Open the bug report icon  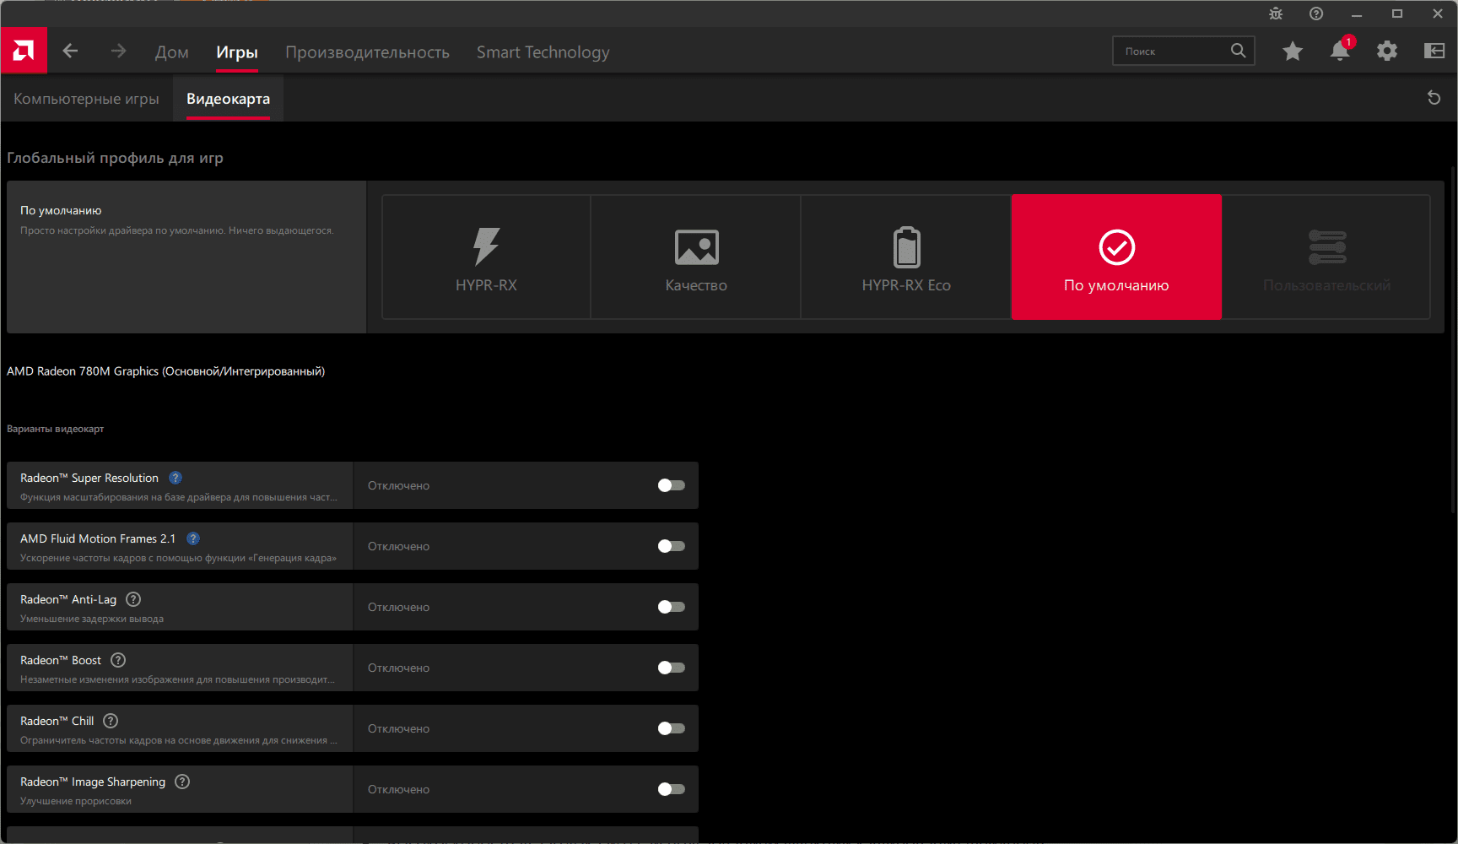pos(1276,14)
